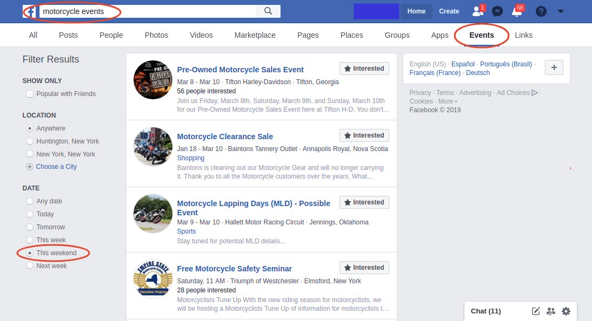This screenshot has width=592, height=321.
Task: Click the Ad Choices triangle icon
Action: [535, 93]
